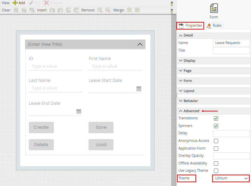This screenshot has height=186, width=251.
Task: Click the empty Title input field
Action: (231, 51)
